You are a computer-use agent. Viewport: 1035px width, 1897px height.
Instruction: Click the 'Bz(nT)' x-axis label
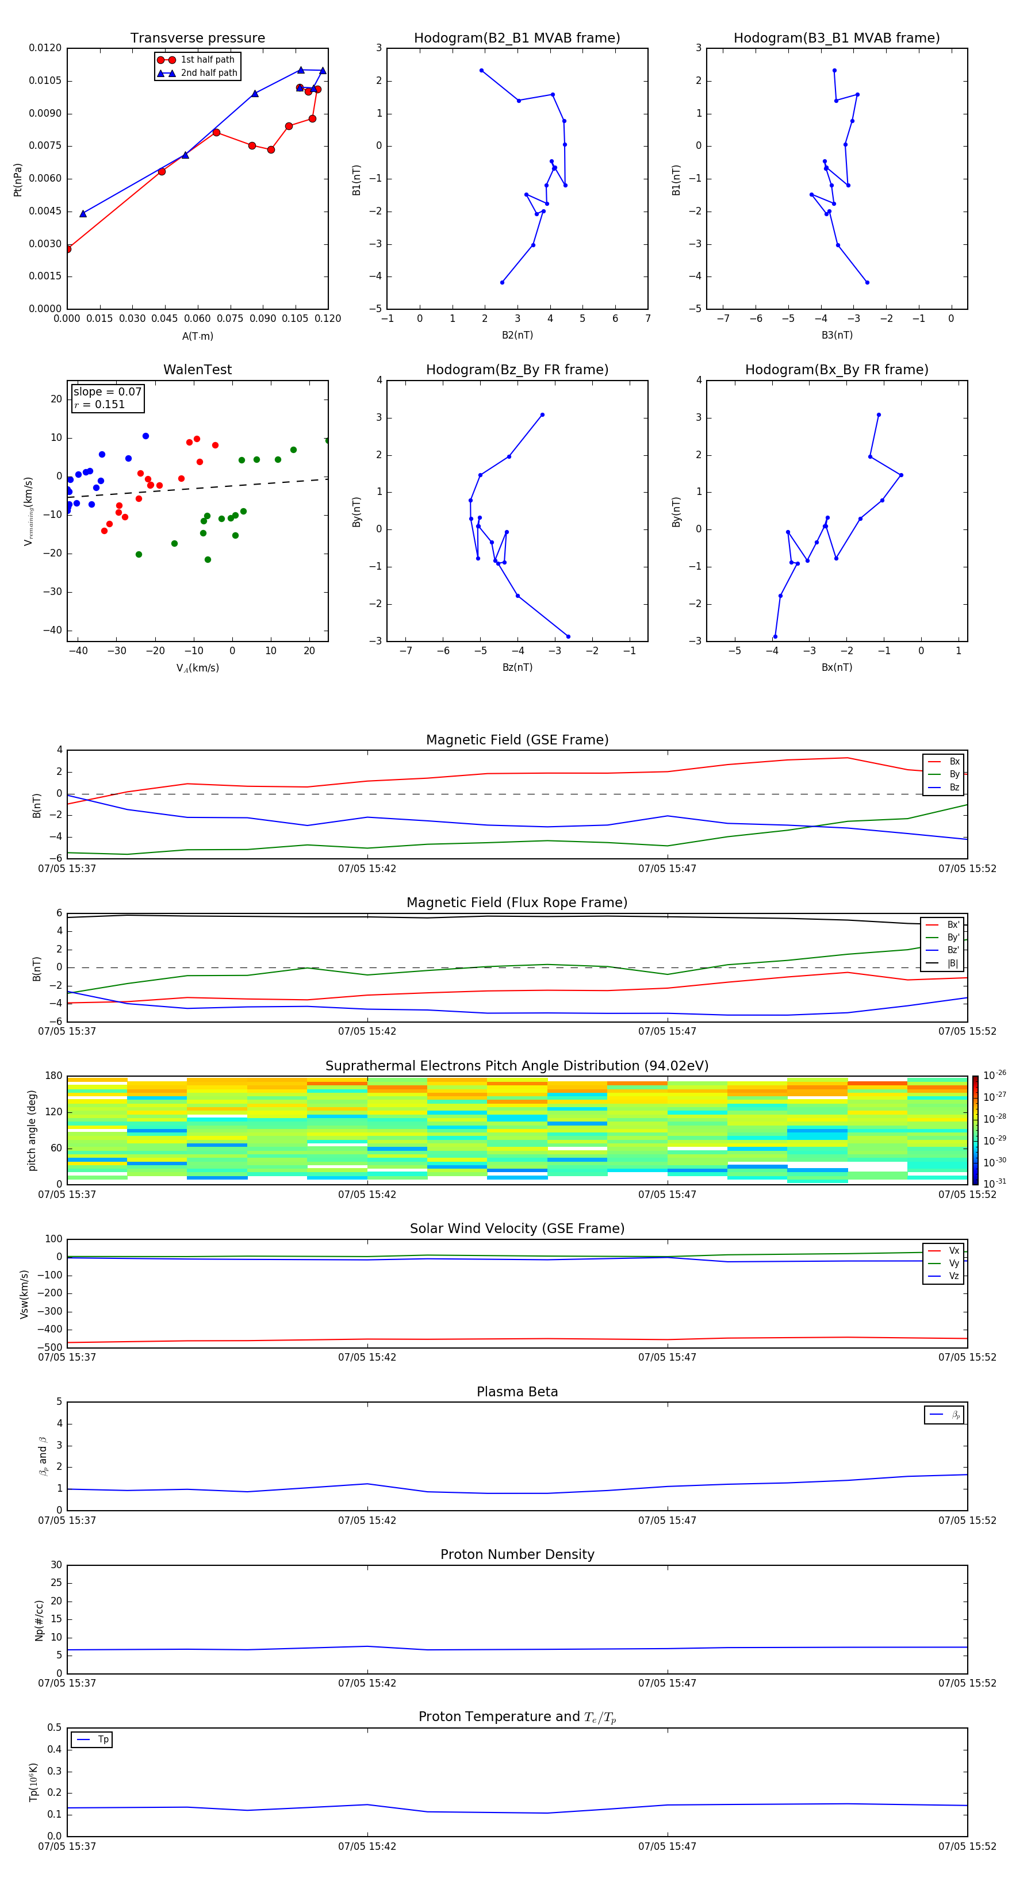tap(517, 667)
